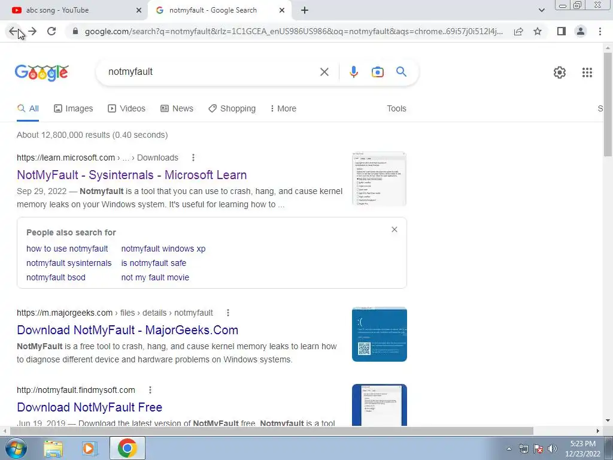This screenshot has height=460, width=613.
Task: Expand the More search categories
Action: (283, 109)
